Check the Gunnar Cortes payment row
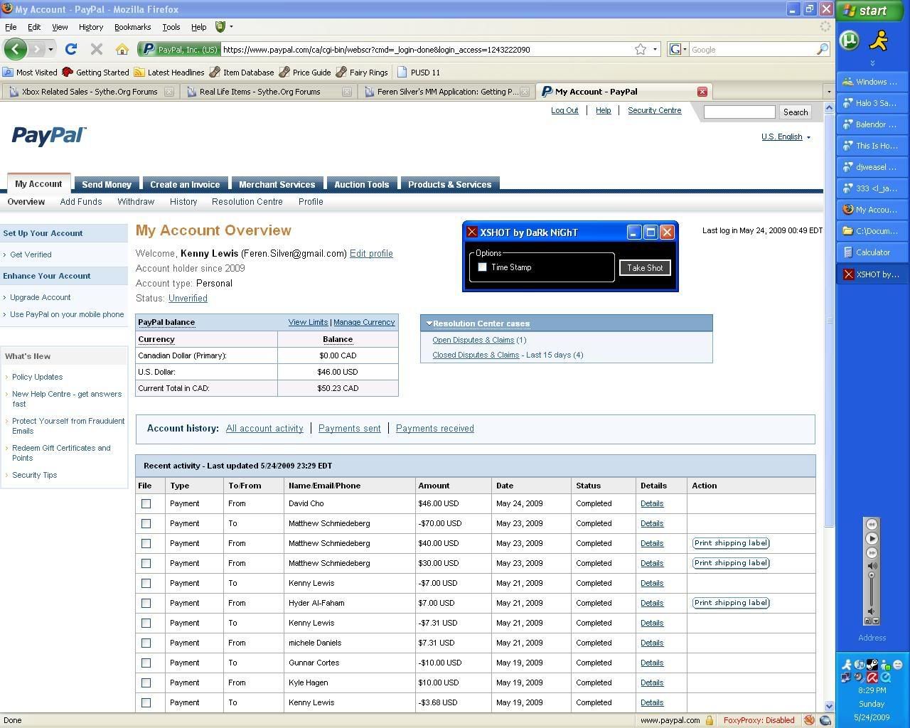 146,663
